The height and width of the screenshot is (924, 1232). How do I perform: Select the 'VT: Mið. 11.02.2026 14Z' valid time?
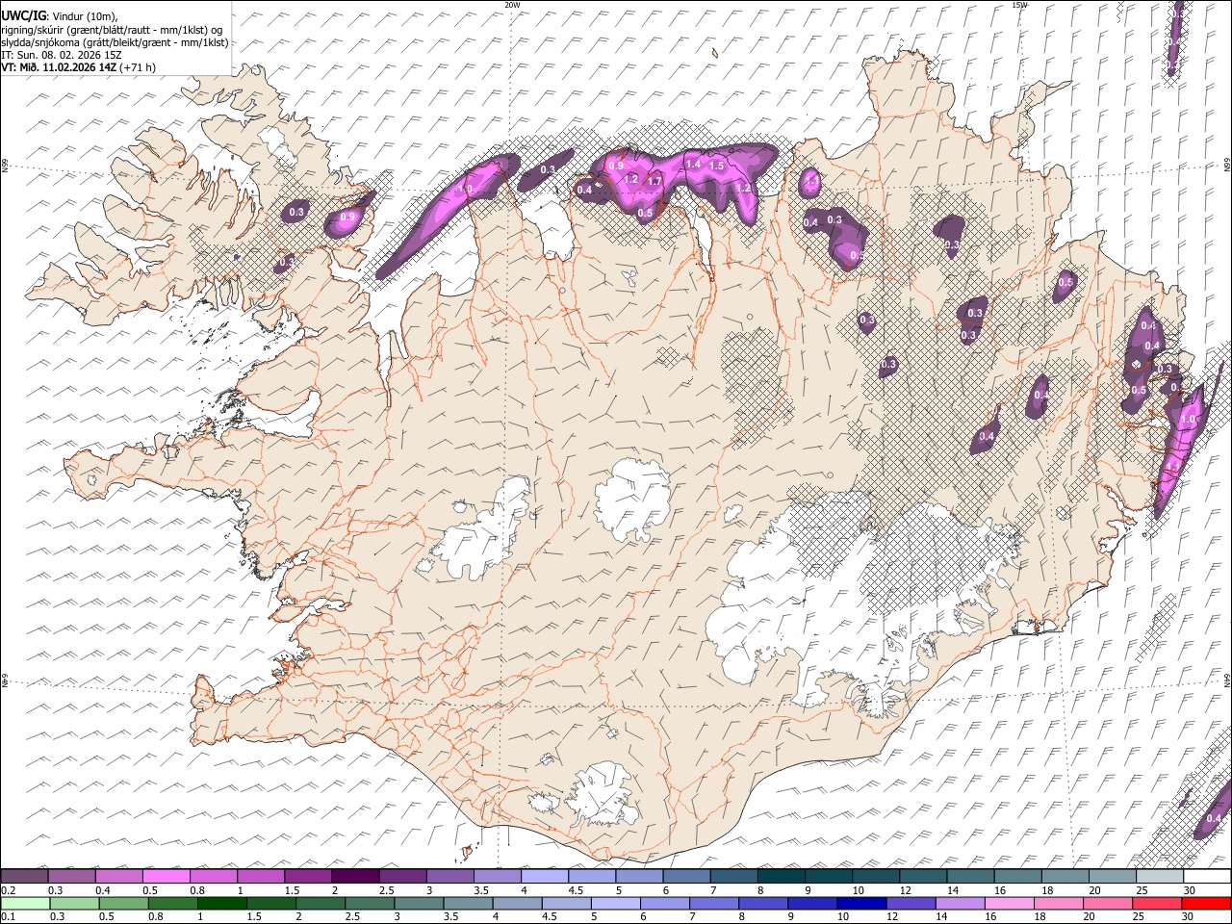(x=60, y=67)
